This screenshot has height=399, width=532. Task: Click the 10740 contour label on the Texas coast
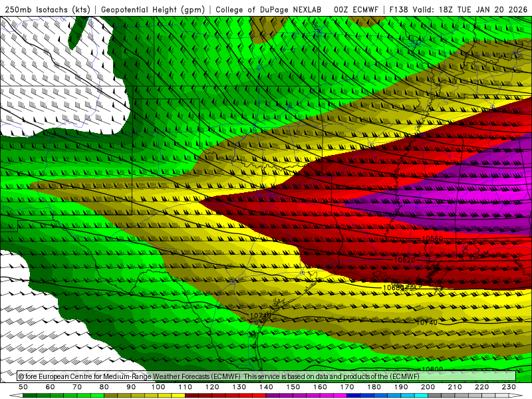coord(261,315)
